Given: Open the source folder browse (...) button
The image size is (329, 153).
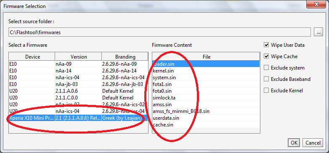Looking at the screenshot, I should click(318, 32).
